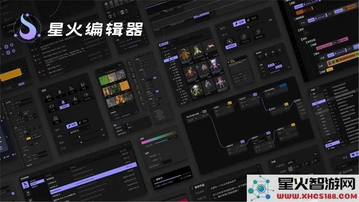Pick the yellow raincoat character thumbnail

point(185,53)
